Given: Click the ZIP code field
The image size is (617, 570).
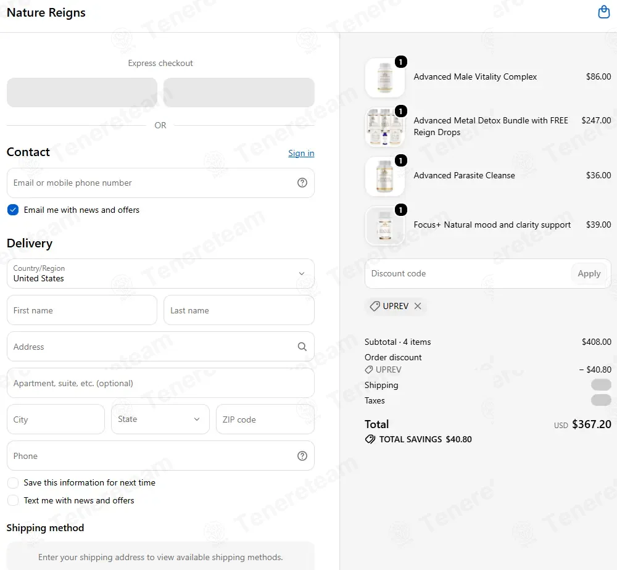Looking at the screenshot, I should coord(265,419).
